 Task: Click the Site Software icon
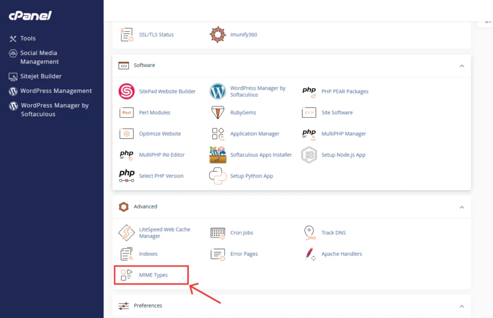tap(309, 112)
